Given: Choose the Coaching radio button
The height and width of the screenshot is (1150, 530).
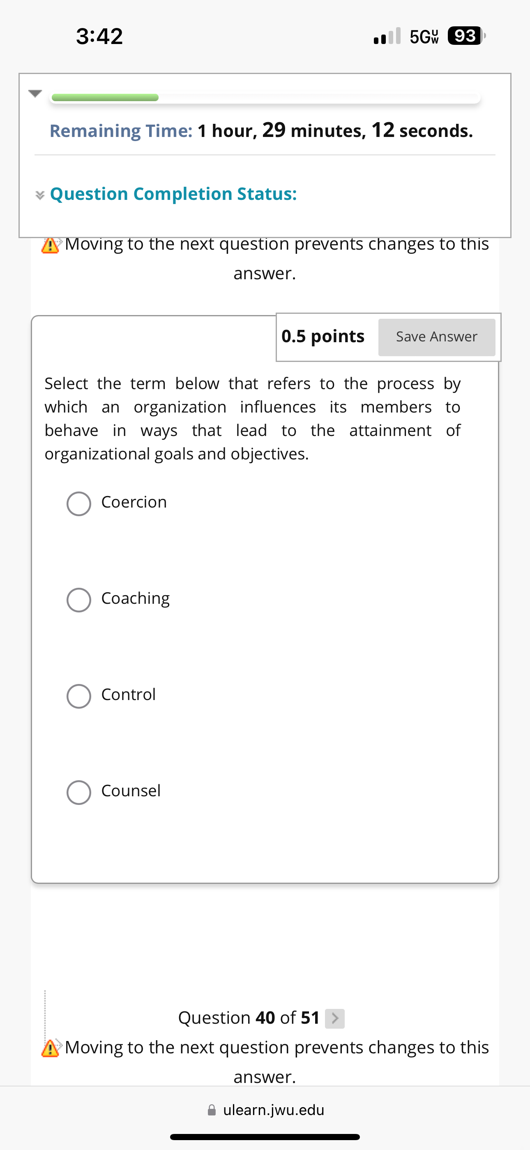Looking at the screenshot, I should pos(79,600).
